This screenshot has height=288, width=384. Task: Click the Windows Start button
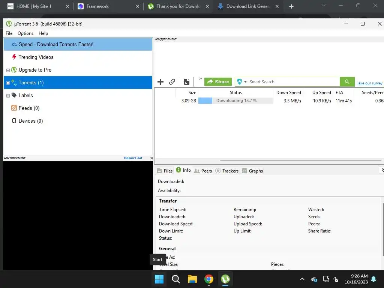pos(159,279)
